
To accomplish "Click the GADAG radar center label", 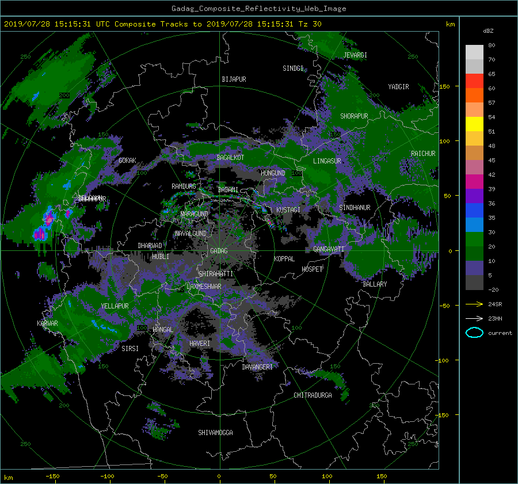I will click(219, 251).
